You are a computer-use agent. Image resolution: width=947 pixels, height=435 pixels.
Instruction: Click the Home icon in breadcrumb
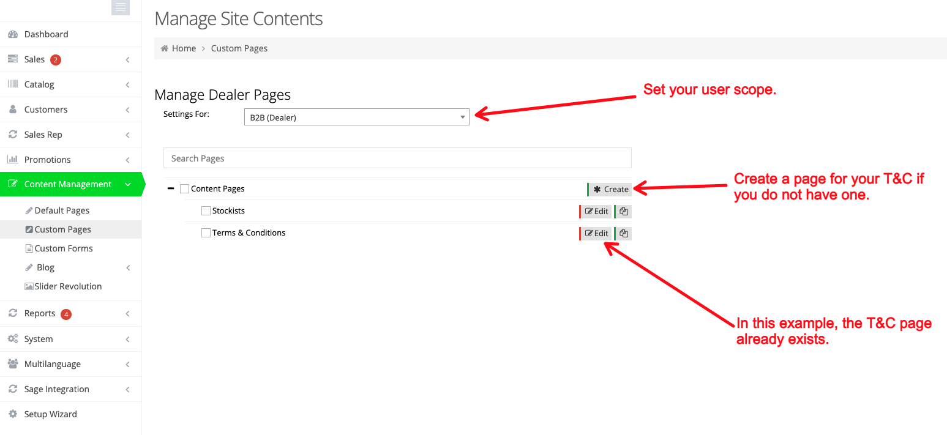pos(164,48)
